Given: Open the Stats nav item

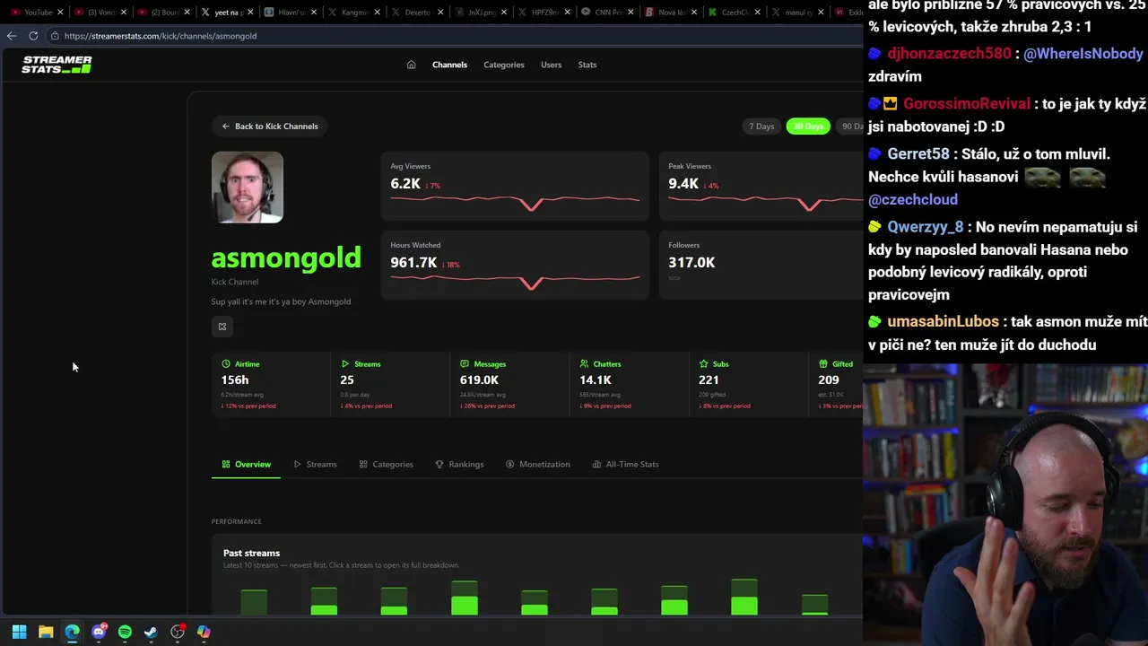Looking at the screenshot, I should [x=587, y=65].
